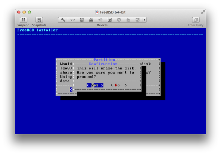Click 'This will erase the disk.' text
The width and height of the screenshot is (221, 155).
[x=106, y=68]
